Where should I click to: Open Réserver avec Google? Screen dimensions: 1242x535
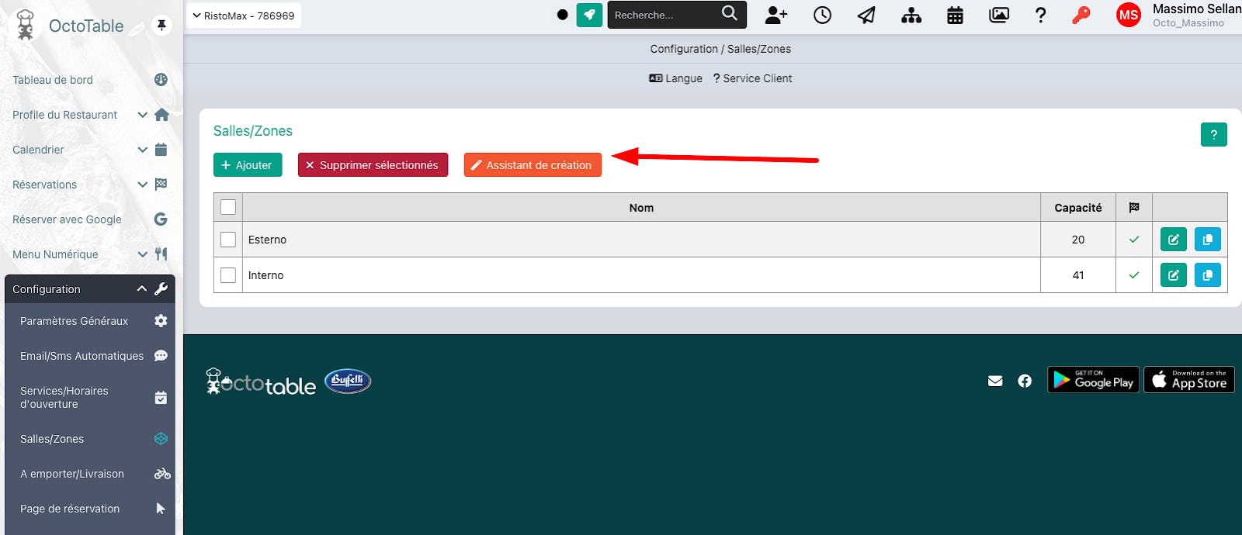91,219
